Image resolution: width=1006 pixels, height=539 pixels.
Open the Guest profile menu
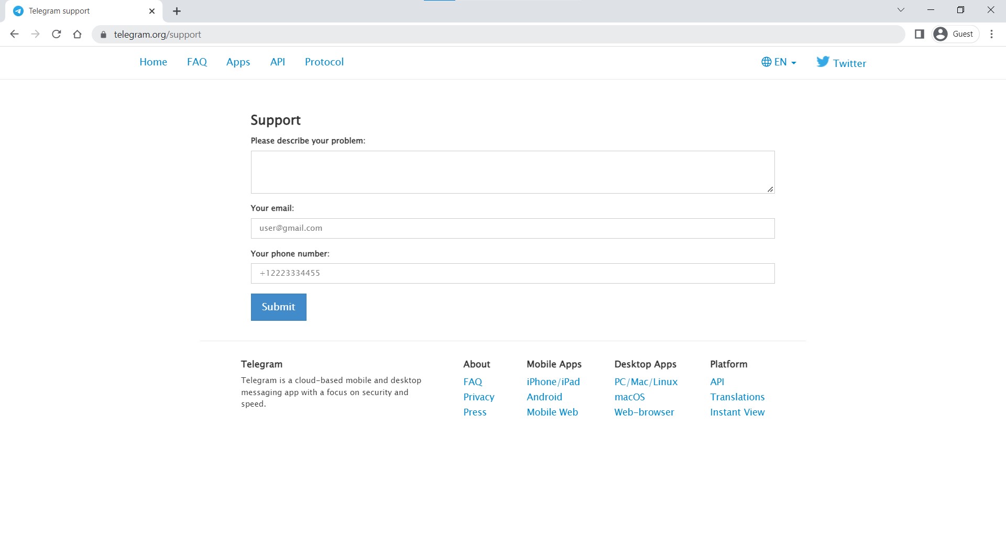pyautogui.click(x=956, y=34)
